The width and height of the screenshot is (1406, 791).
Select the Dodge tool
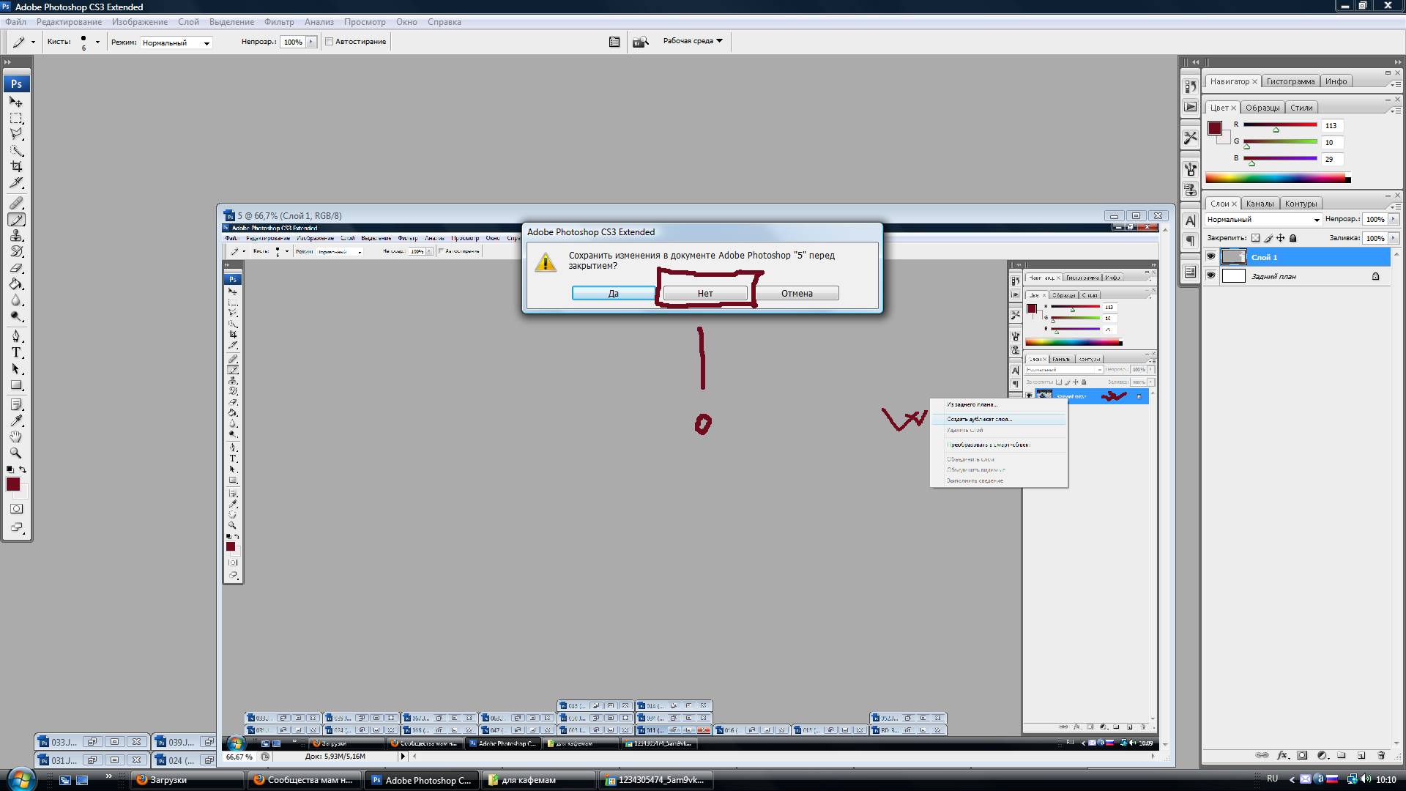point(16,316)
